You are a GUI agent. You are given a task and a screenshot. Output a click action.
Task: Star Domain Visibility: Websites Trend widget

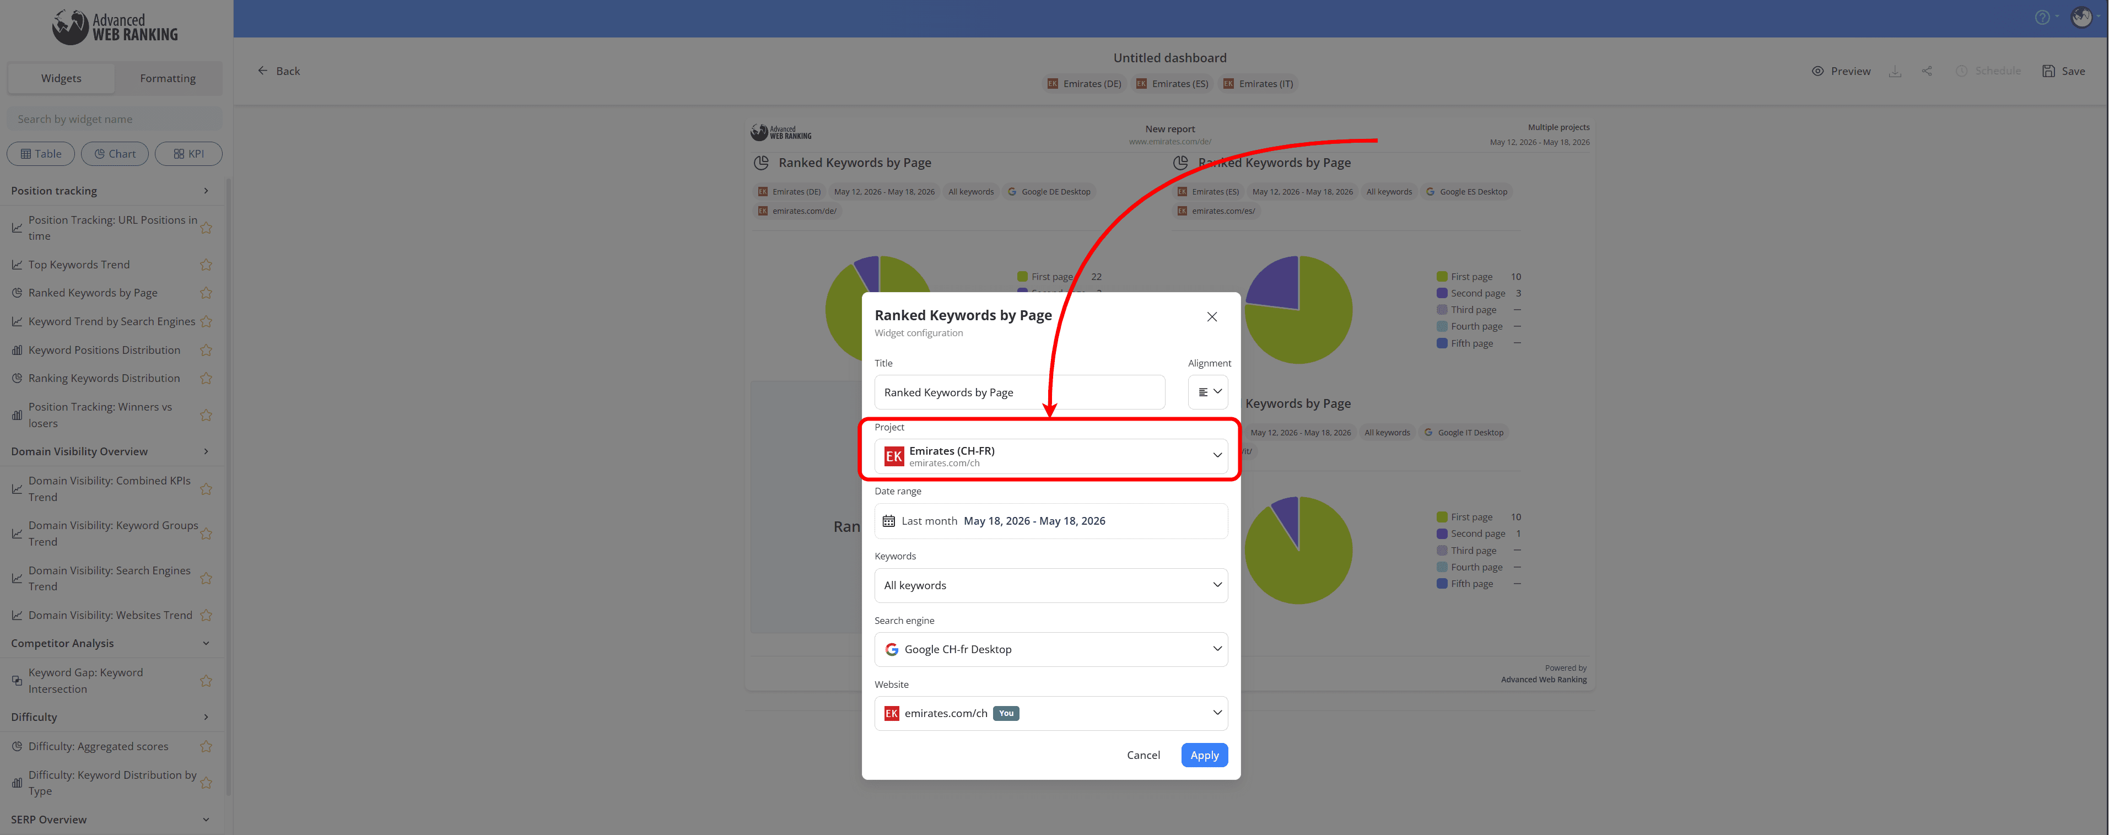point(206,616)
